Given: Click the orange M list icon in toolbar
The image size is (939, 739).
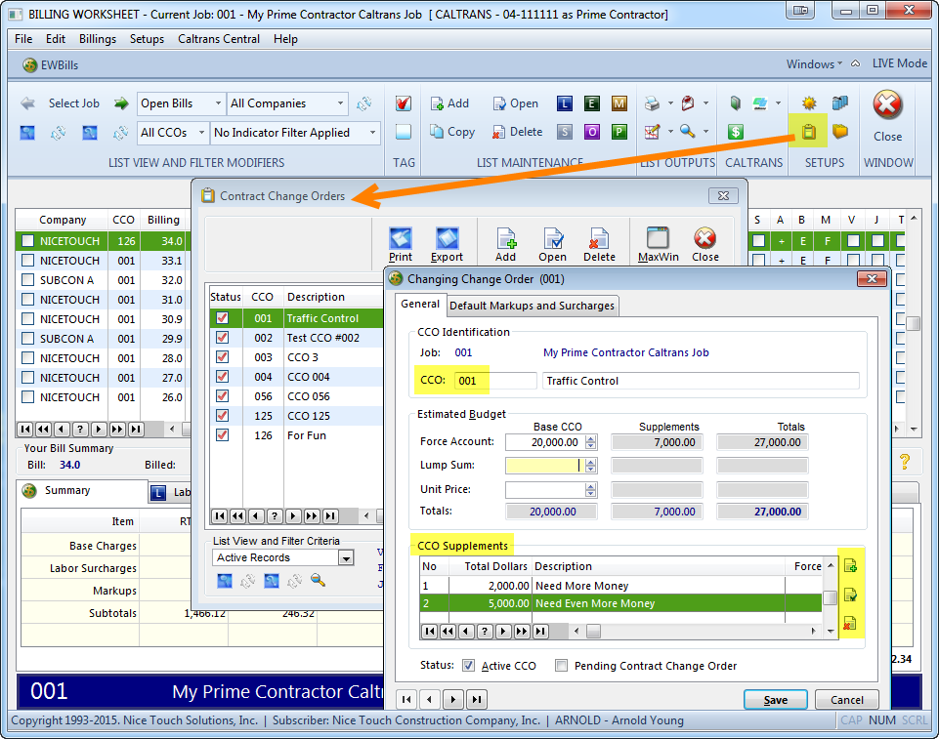Looking at the screenshot, I should point(619,103).
